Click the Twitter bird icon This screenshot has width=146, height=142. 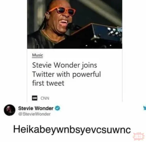coord(145,108)
